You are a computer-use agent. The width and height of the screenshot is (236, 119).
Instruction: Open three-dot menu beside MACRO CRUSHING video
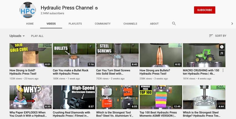pyautogui.click(x=223, y=70)
